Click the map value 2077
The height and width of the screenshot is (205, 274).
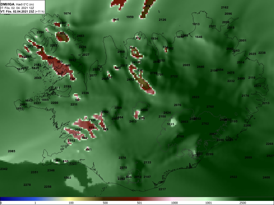(x=93, y=75)
